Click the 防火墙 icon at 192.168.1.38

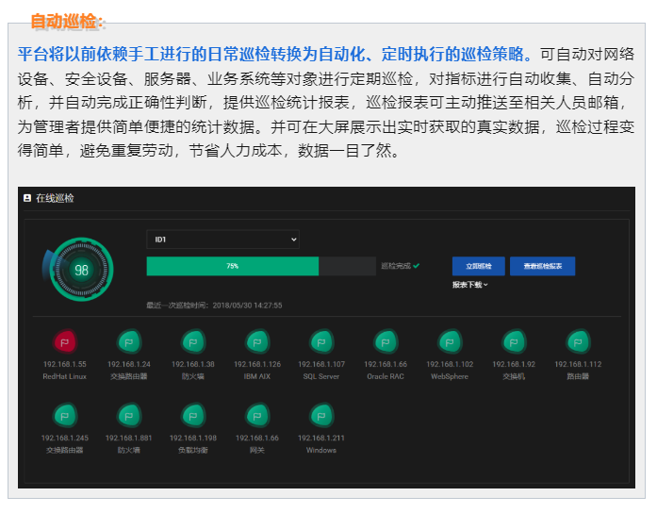point(192,341)
